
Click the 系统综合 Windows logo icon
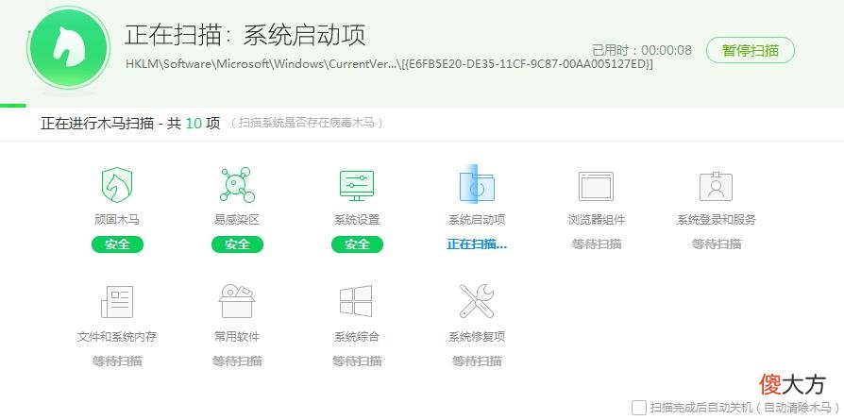pos(356,301)
